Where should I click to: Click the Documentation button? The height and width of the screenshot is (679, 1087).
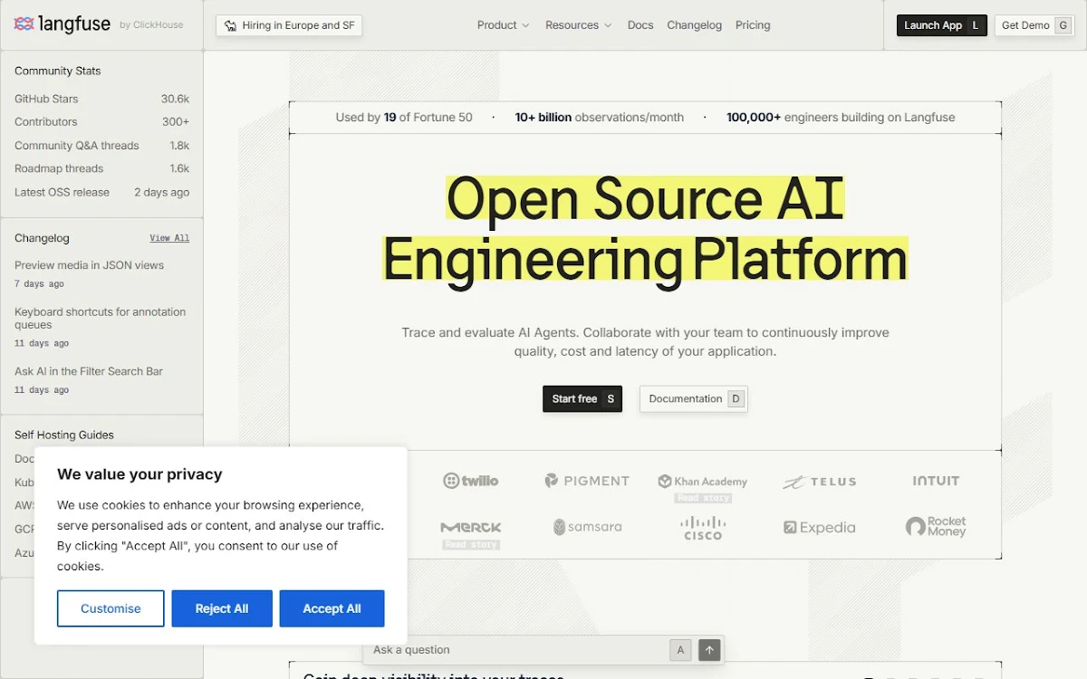694,398
